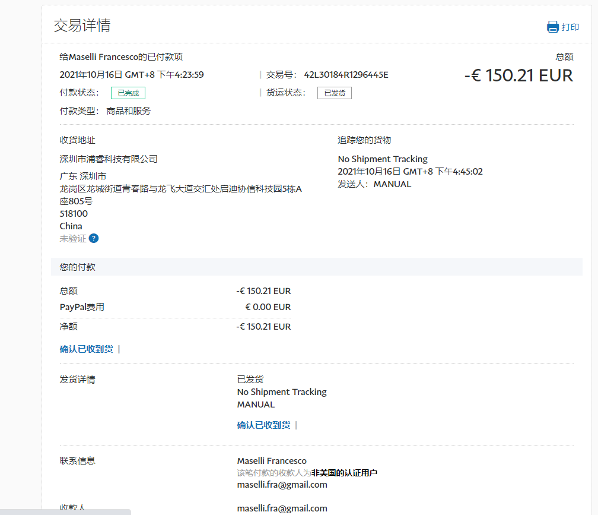Click the postal code 518100
Viewport: 598px width, 515px height.
(74, 213)
